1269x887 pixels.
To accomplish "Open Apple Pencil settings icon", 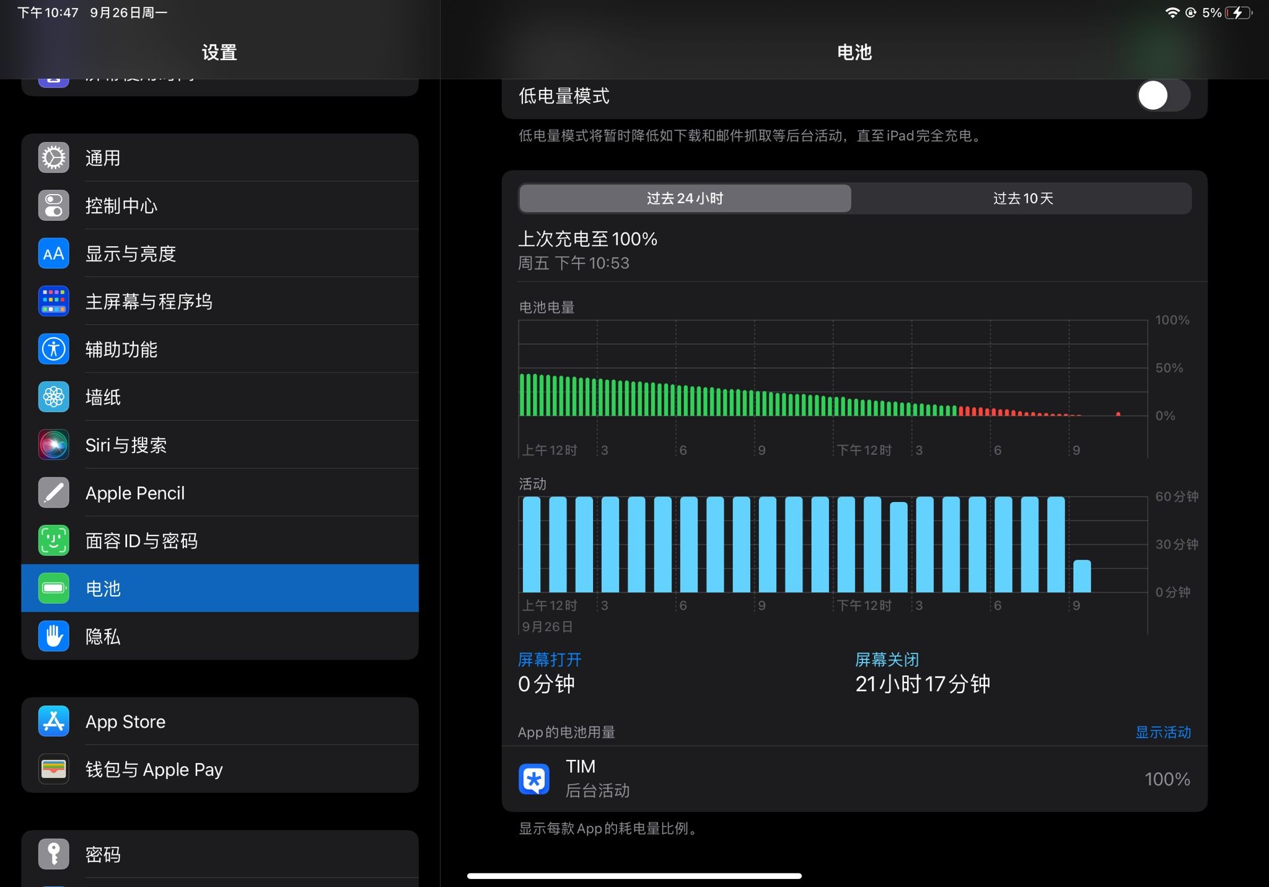I will click(x=54, y=493).
